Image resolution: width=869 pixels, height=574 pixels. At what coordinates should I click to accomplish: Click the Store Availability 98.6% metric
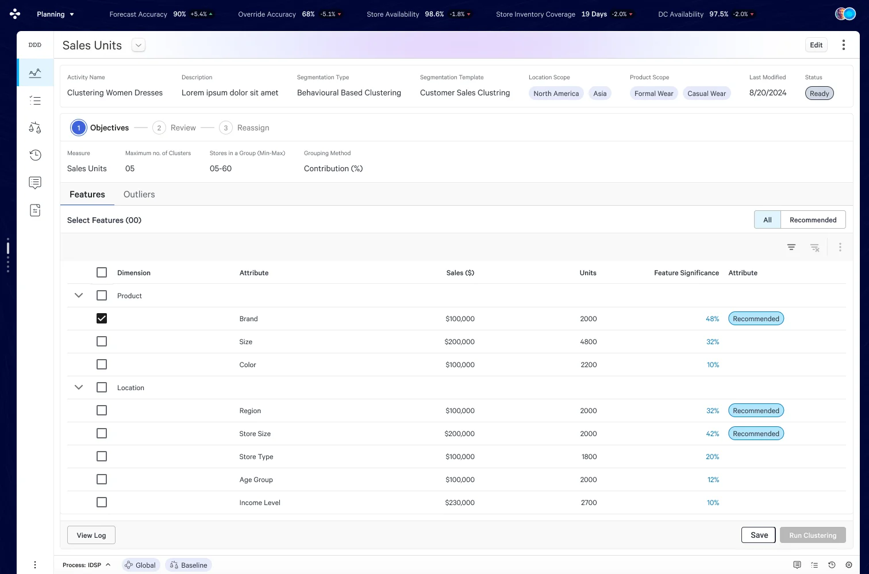click(419, 14)
